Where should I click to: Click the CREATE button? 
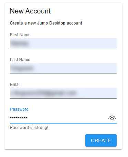[101, 140]
